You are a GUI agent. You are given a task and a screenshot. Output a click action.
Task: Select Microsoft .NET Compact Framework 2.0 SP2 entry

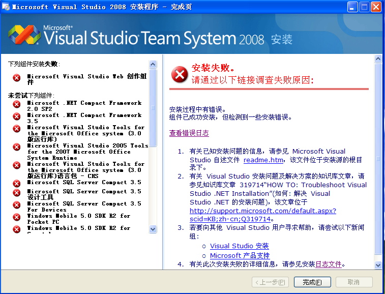click(x=84, y=106)
